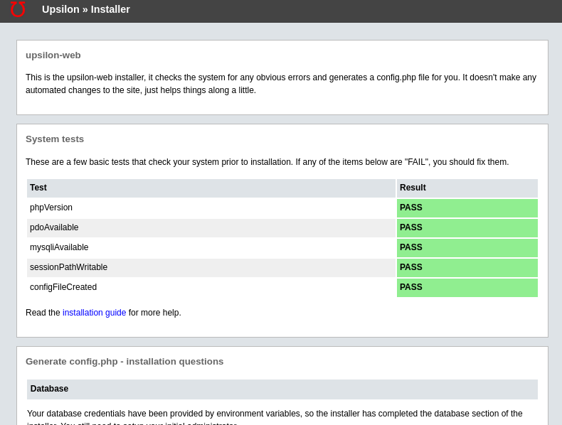Click the Result column header
562x425 pixels.
[467, 188]
